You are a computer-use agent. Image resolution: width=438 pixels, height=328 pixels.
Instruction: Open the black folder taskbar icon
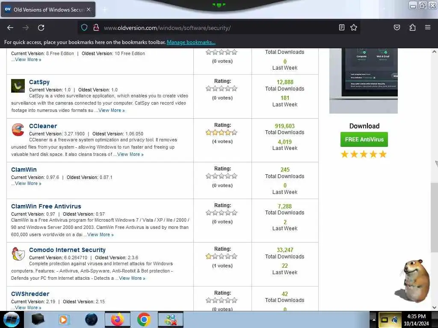coord(38,319)
